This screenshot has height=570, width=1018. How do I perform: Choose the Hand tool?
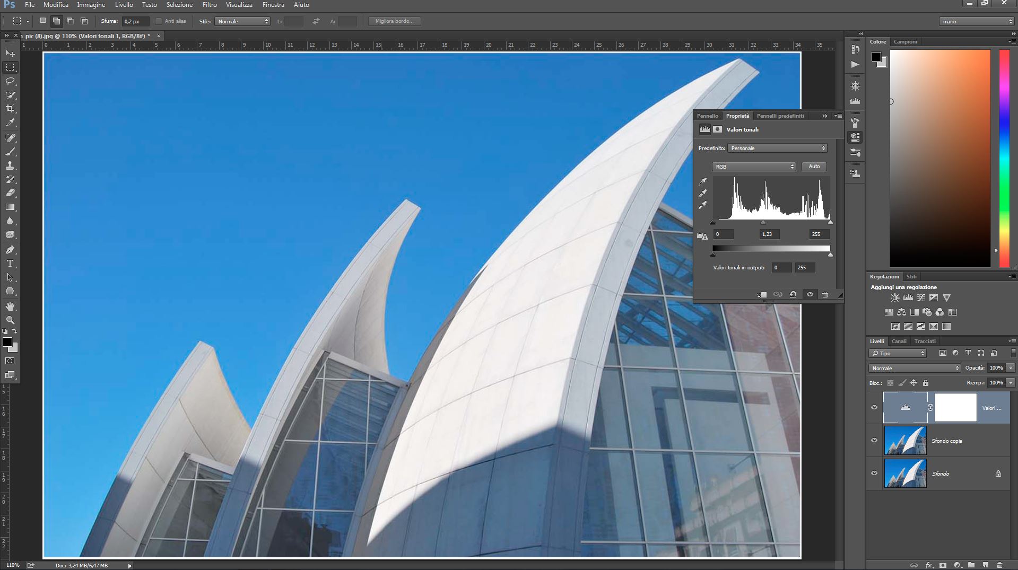(10, 306)
